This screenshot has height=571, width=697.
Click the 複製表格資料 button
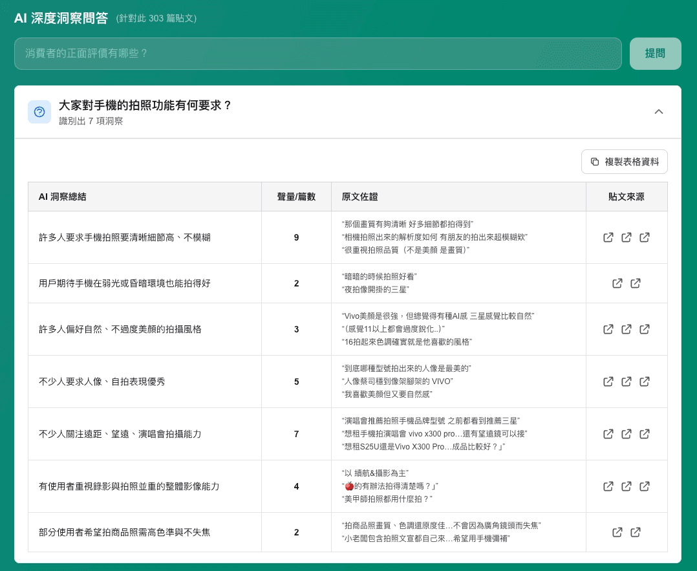[624, 162]
